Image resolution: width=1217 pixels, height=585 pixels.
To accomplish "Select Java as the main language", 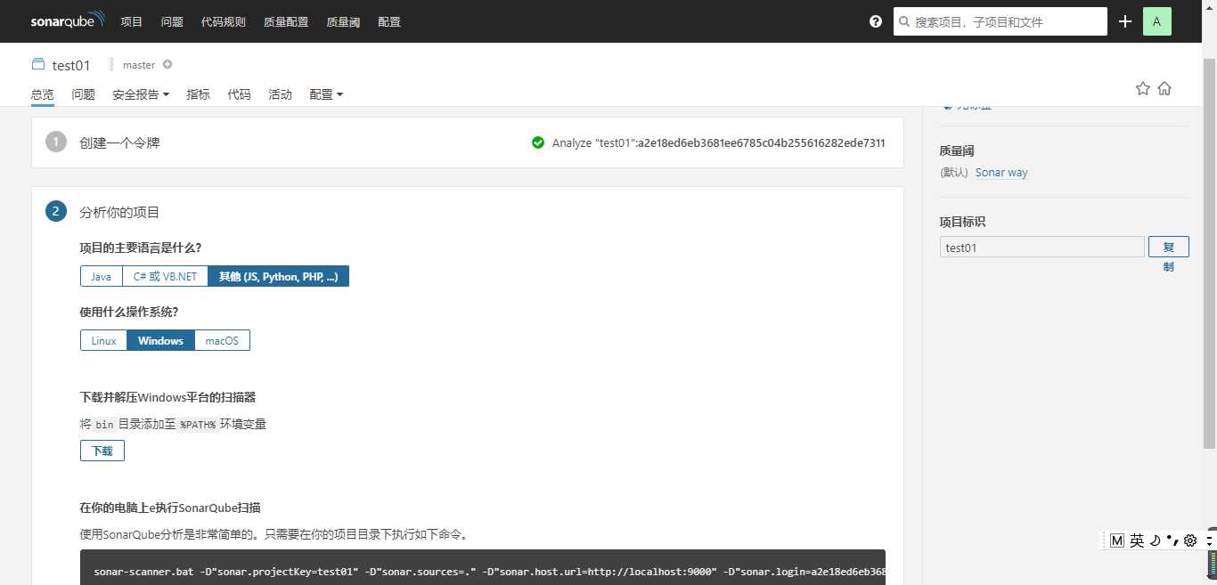I will [101, 276].
